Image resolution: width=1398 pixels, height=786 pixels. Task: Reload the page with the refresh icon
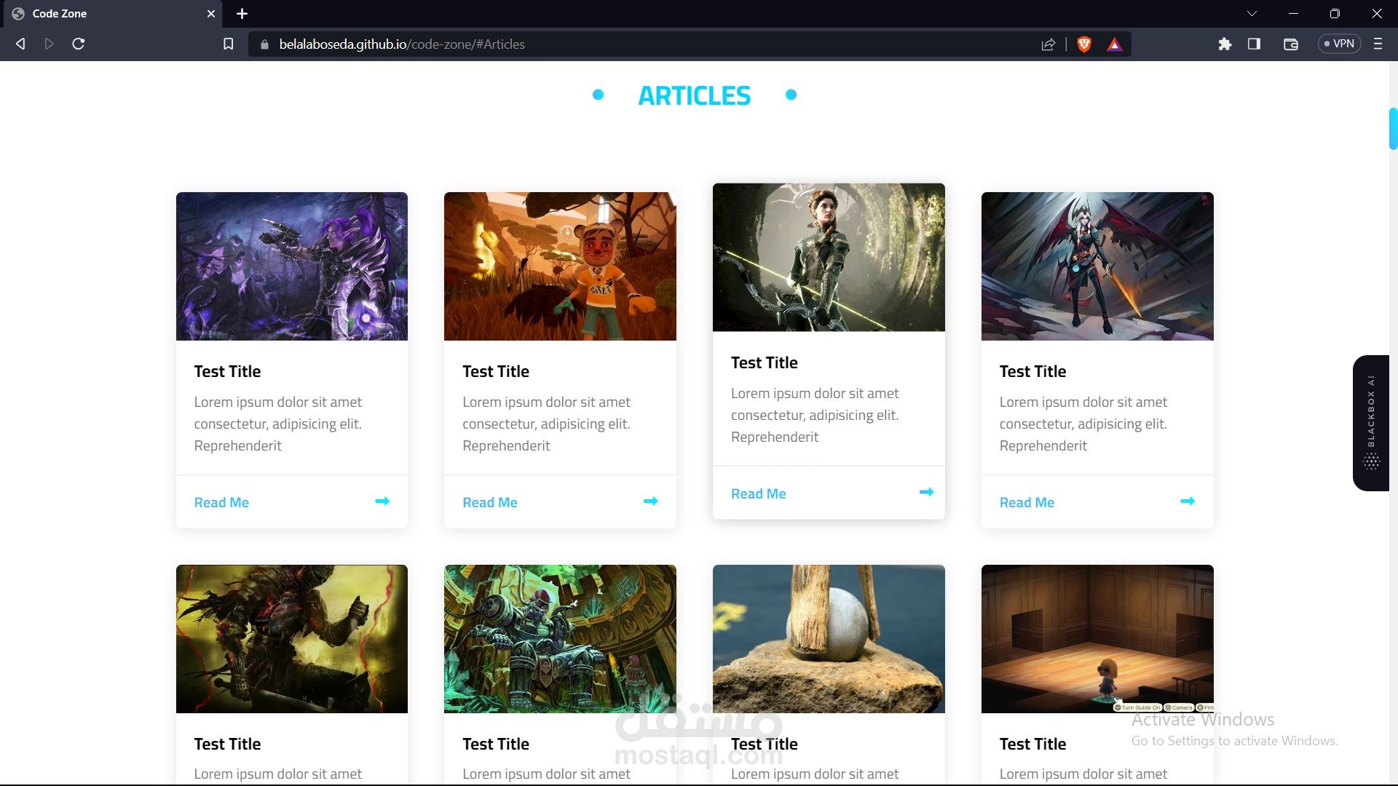tap(79, 44)
